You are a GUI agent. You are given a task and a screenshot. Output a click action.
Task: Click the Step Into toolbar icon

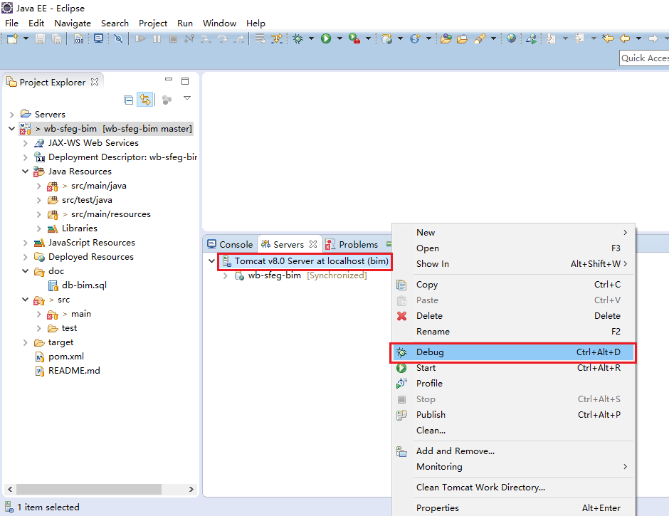pyautogui.click(x=206, y=39)
